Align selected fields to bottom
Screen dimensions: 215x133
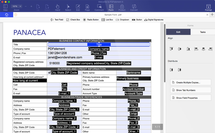coord(188,49)
